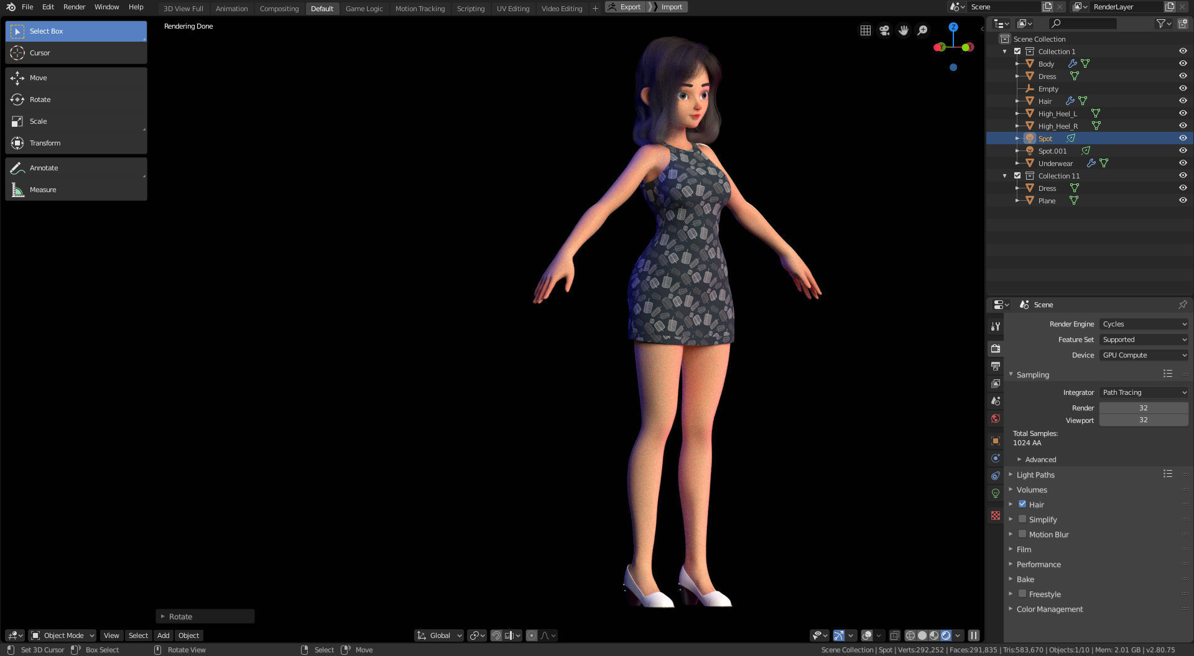Hide the Hair object in outliner
The height and width of the screenshot is (656, 1194).
coord(1183,101)
